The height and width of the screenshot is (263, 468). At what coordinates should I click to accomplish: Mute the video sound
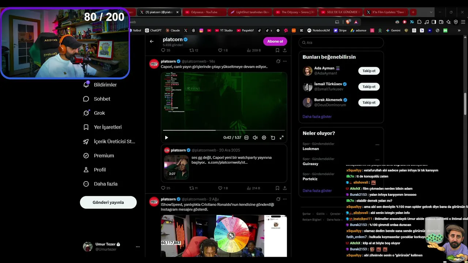coord(255,138)
